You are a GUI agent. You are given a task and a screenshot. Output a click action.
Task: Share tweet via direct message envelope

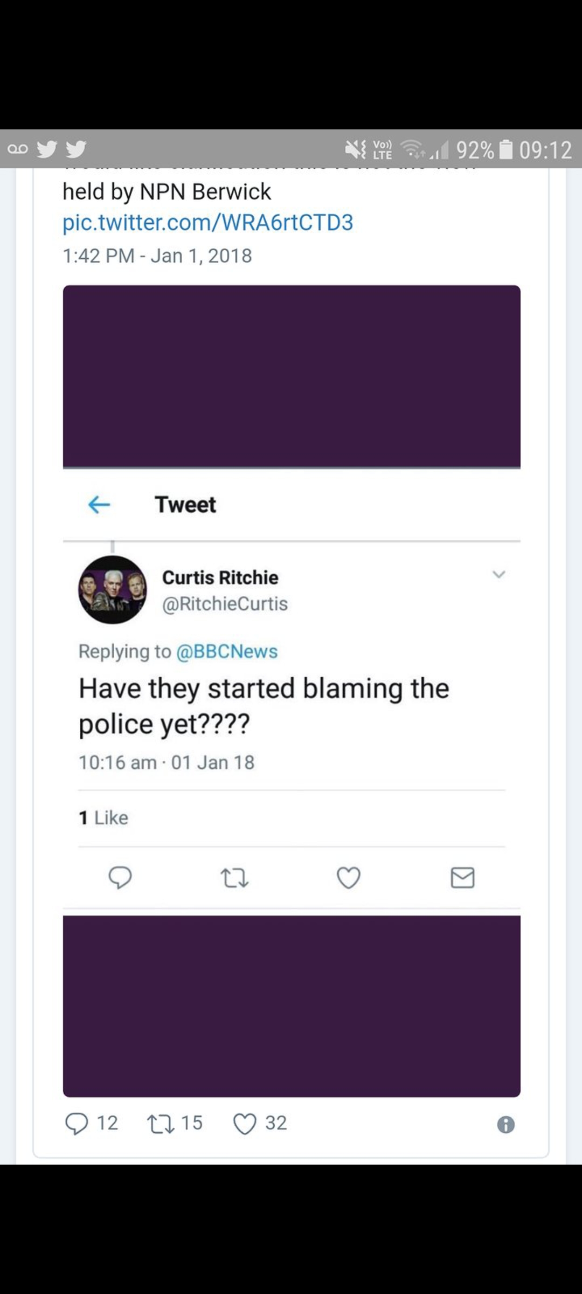tap(462, 877)
